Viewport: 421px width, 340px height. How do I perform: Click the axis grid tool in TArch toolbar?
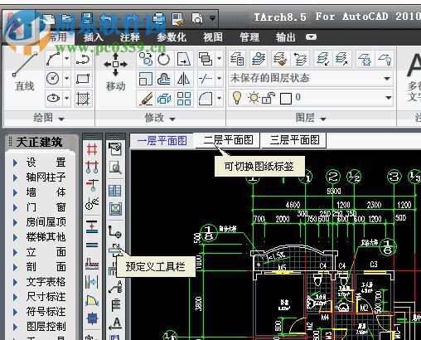[x=92, y=150]
